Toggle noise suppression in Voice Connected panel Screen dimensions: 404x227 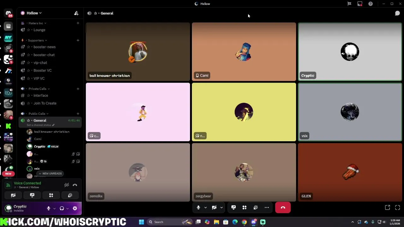point(67,185)
